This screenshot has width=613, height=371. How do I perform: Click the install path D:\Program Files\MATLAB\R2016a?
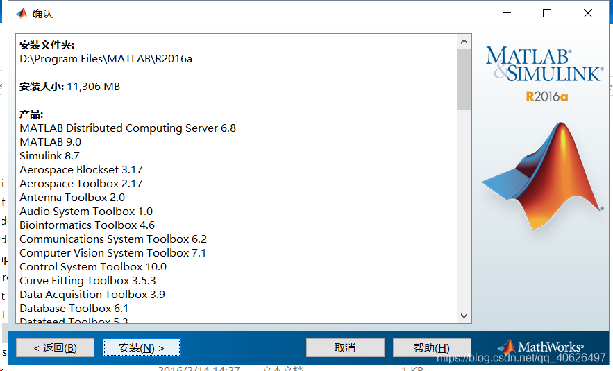click(x=106, y=59)
